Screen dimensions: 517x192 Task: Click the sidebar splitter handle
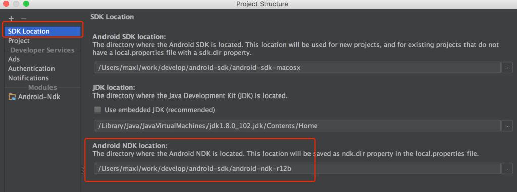(82, 171)
